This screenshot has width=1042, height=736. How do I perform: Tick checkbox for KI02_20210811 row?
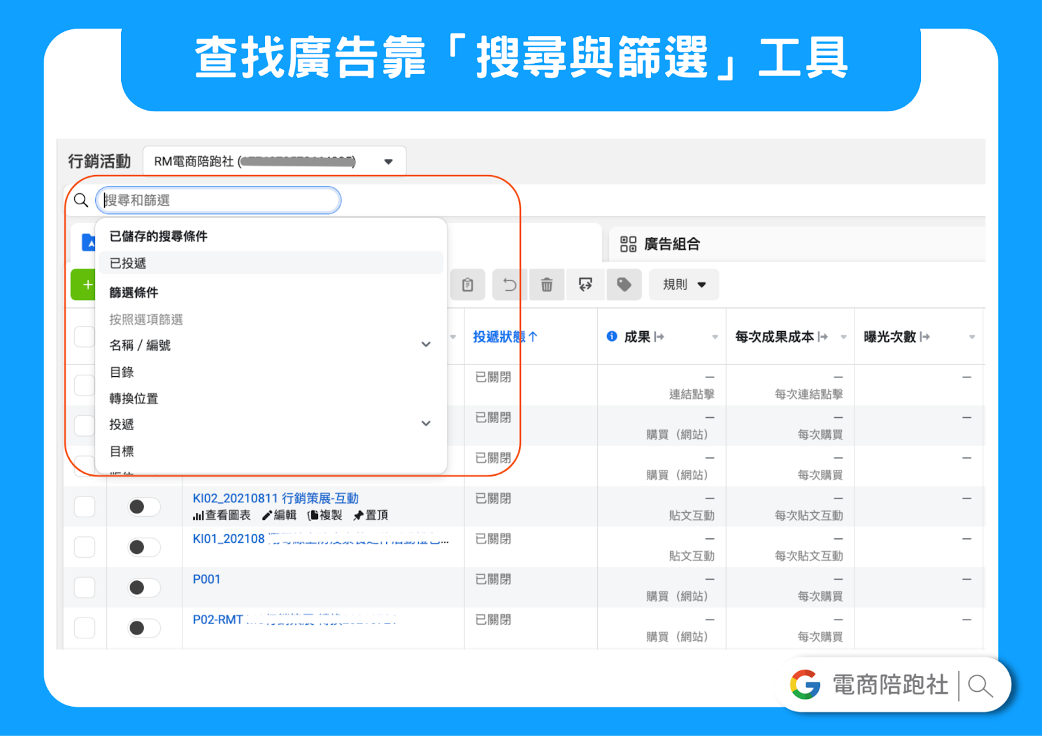click(85, 506)
